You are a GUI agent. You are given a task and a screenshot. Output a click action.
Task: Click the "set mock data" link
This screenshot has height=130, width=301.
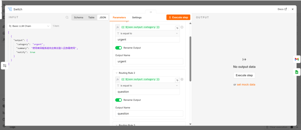246,85
